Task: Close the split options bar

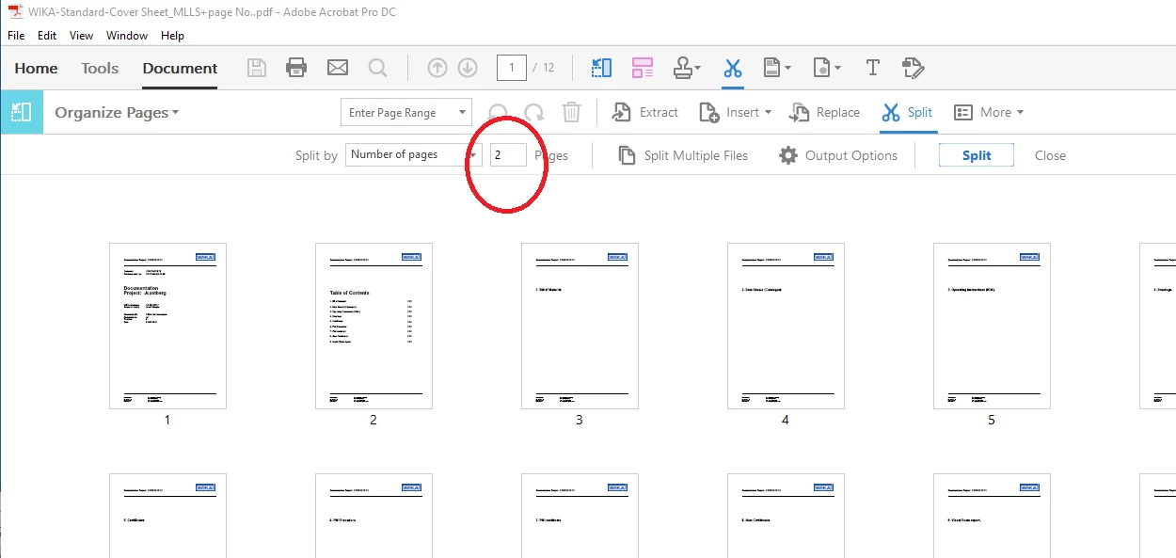Action: [x=1050, y=155]
